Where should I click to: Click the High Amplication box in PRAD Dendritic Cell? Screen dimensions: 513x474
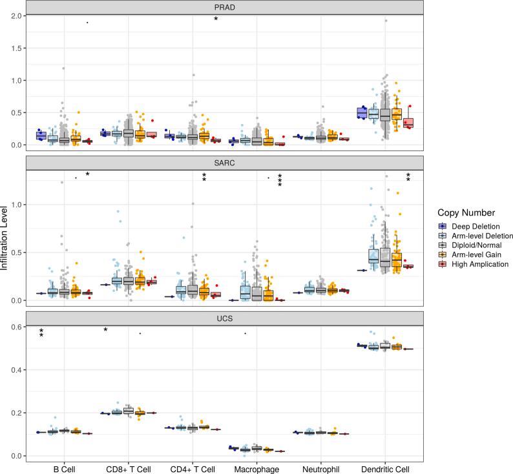(408, 123)
